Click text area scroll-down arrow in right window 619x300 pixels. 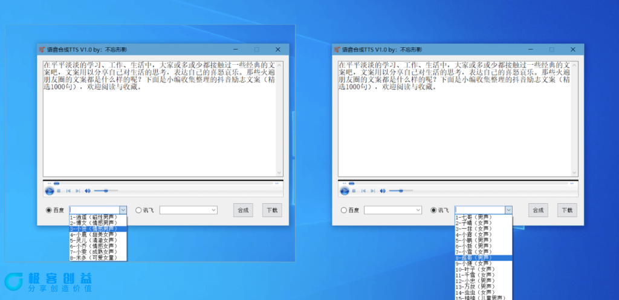click(x=574, y=172)
